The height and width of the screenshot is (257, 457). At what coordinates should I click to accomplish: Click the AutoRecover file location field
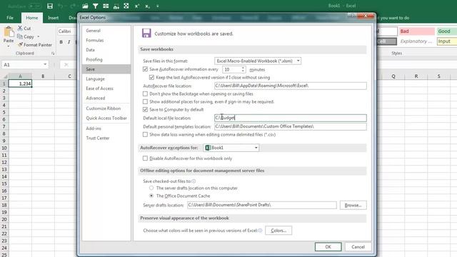(291, 86)
